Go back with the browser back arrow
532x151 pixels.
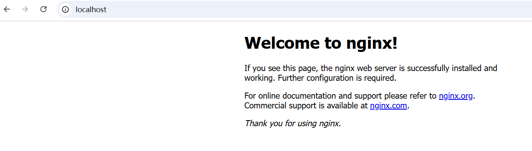coord(7,9)
